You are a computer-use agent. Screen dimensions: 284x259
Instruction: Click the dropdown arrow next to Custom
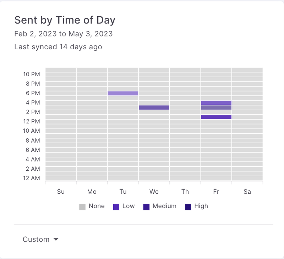(56, 239)
